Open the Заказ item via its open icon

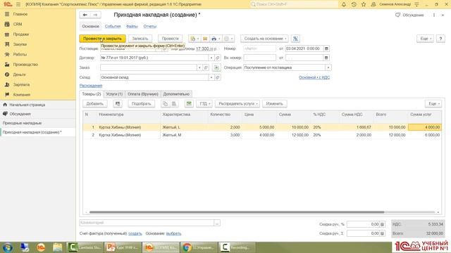pyautogui.click(x=206, y=67)
